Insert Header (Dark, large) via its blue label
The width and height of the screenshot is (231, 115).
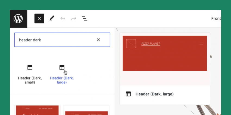coord(62,80)
